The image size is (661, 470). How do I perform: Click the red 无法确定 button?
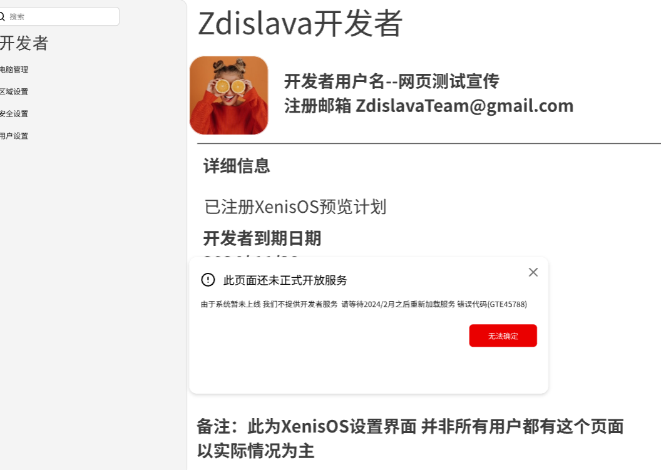pos(503,335)
